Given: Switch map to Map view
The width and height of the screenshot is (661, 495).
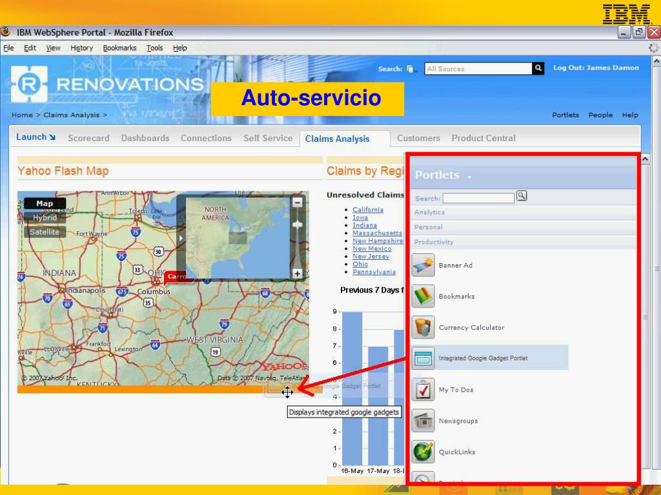Looking at the screenshot, I should click(x=45, y=203).
